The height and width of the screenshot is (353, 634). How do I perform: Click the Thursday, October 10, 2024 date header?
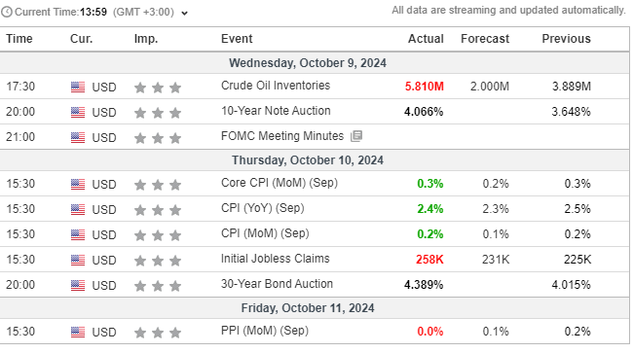pyautogui.click(x=308, y=160)
